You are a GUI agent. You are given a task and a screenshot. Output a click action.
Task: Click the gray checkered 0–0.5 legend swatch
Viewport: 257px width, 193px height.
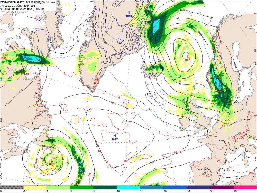pyautogui.click(x=12, y=187)
